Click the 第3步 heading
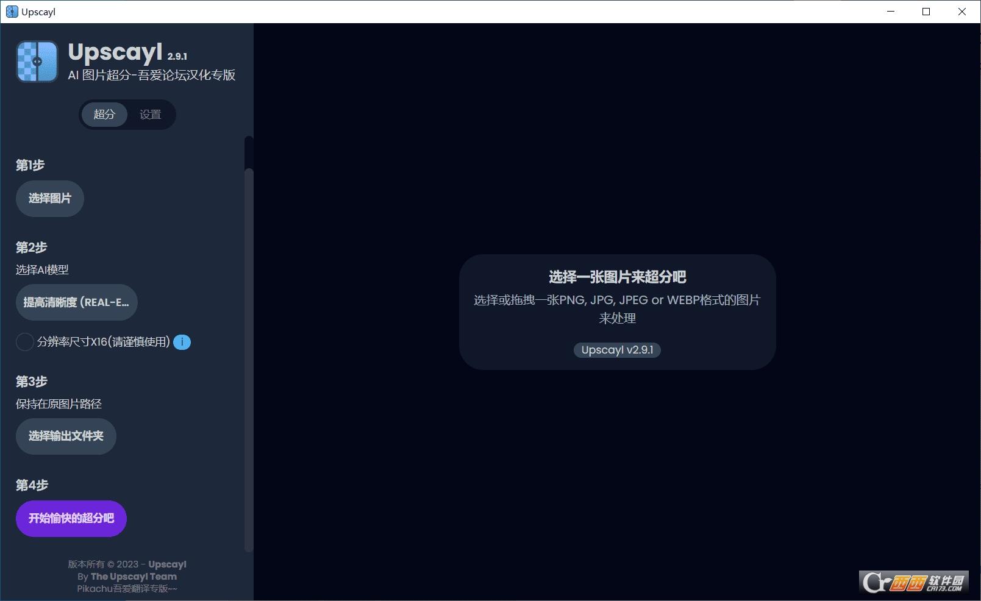Screen dimensions: 981x601 click(x=31, y=382)
